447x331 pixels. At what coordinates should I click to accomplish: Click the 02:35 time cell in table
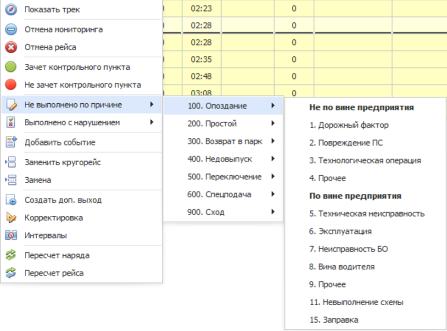(x=201, y=59)
